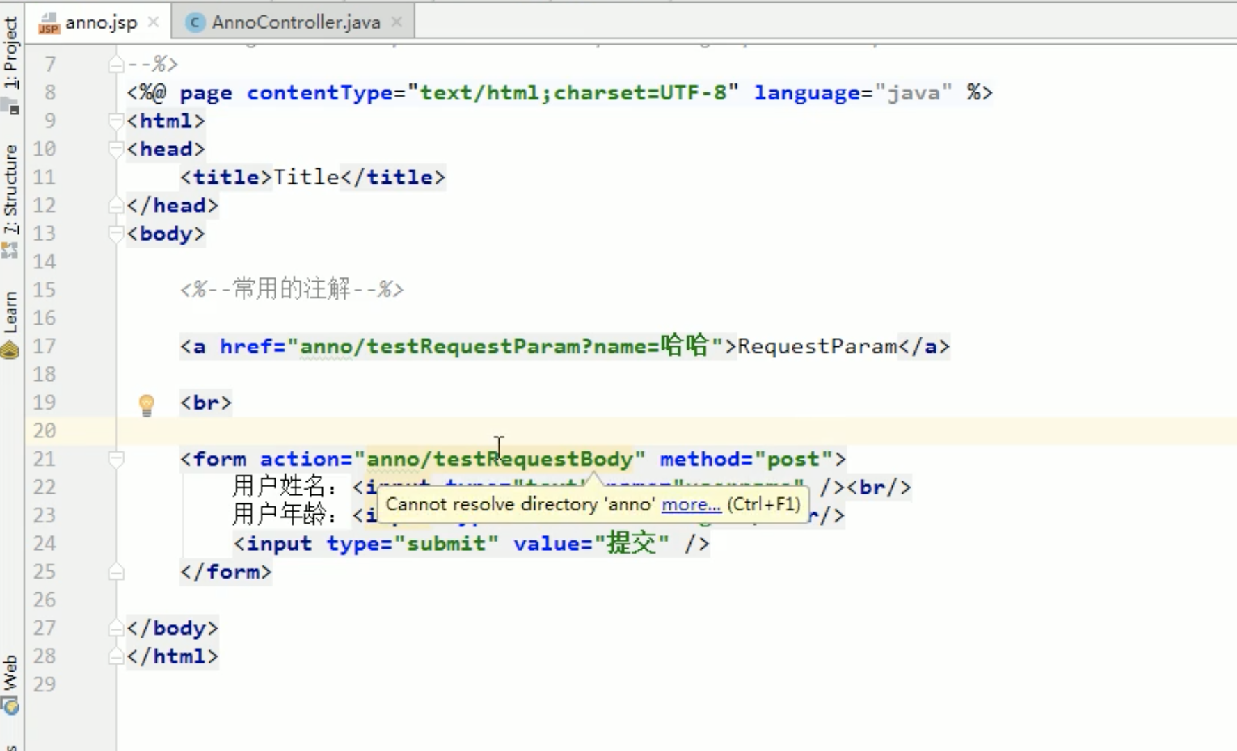
Task: Click 'method="post"' attribute on line 21
Action: pos(747,459)
